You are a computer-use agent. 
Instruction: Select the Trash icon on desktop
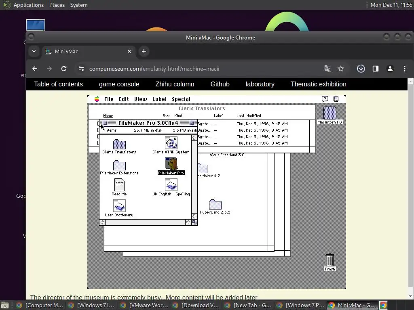pyautogui.click(x=330, y=260)
